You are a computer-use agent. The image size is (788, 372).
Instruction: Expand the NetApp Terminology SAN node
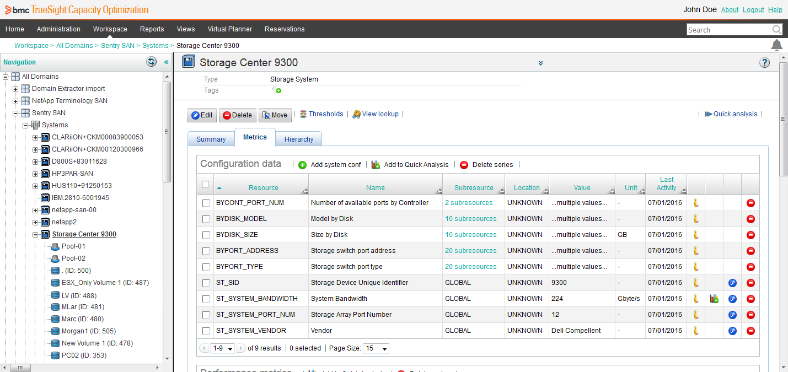(15, 101)
